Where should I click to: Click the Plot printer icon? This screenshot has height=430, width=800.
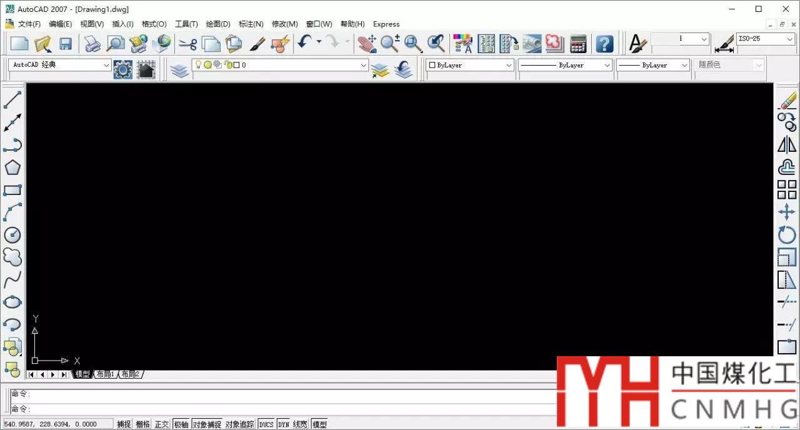pos(92,43)
